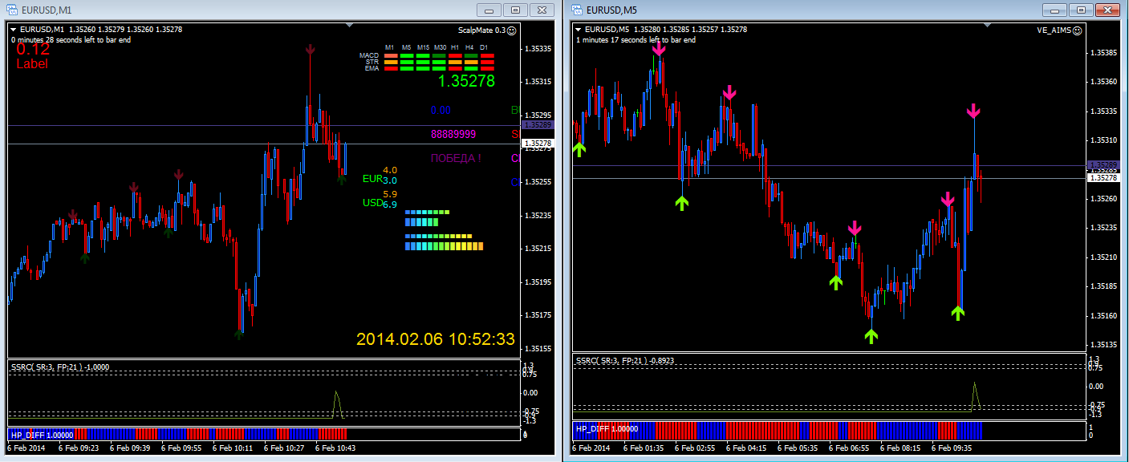Screen dimensions: 1129x462
Task: Click the HP_DIFF 1.00000 label in M5 window
Action: tap(607, 428)
